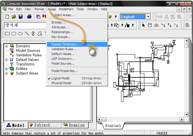Click the subject area three-circle toolbar icon
193x136 pixels.
tap(110, 17)
